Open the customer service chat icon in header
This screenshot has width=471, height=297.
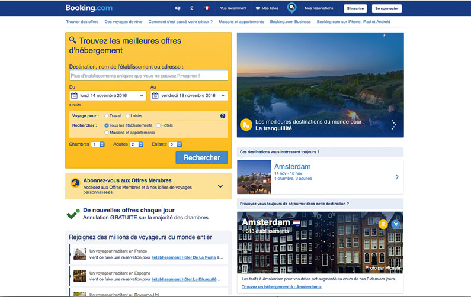click(x=178, y=8)
